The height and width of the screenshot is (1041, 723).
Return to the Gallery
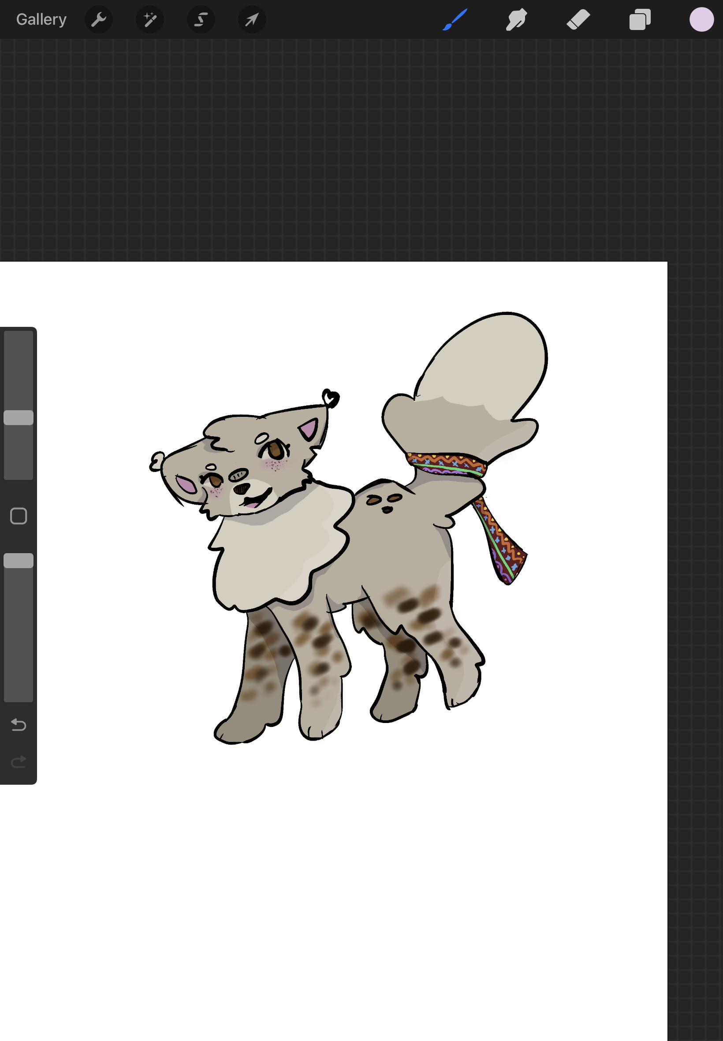click(x=41, y=19)
